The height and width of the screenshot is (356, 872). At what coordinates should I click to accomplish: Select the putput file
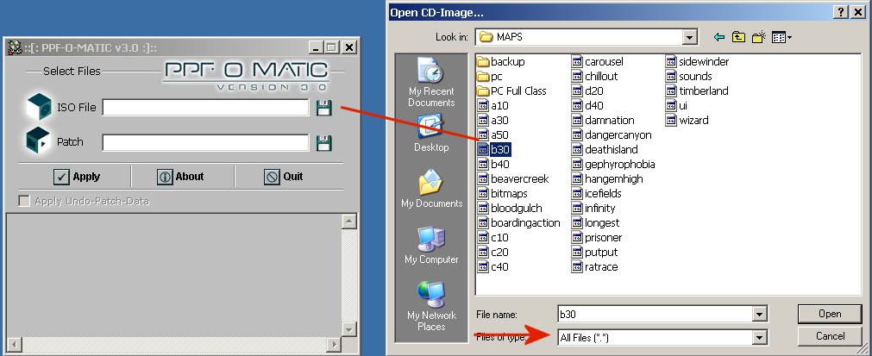coord(595,253)
